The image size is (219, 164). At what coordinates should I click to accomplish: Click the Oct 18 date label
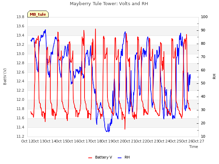point(95,141)
